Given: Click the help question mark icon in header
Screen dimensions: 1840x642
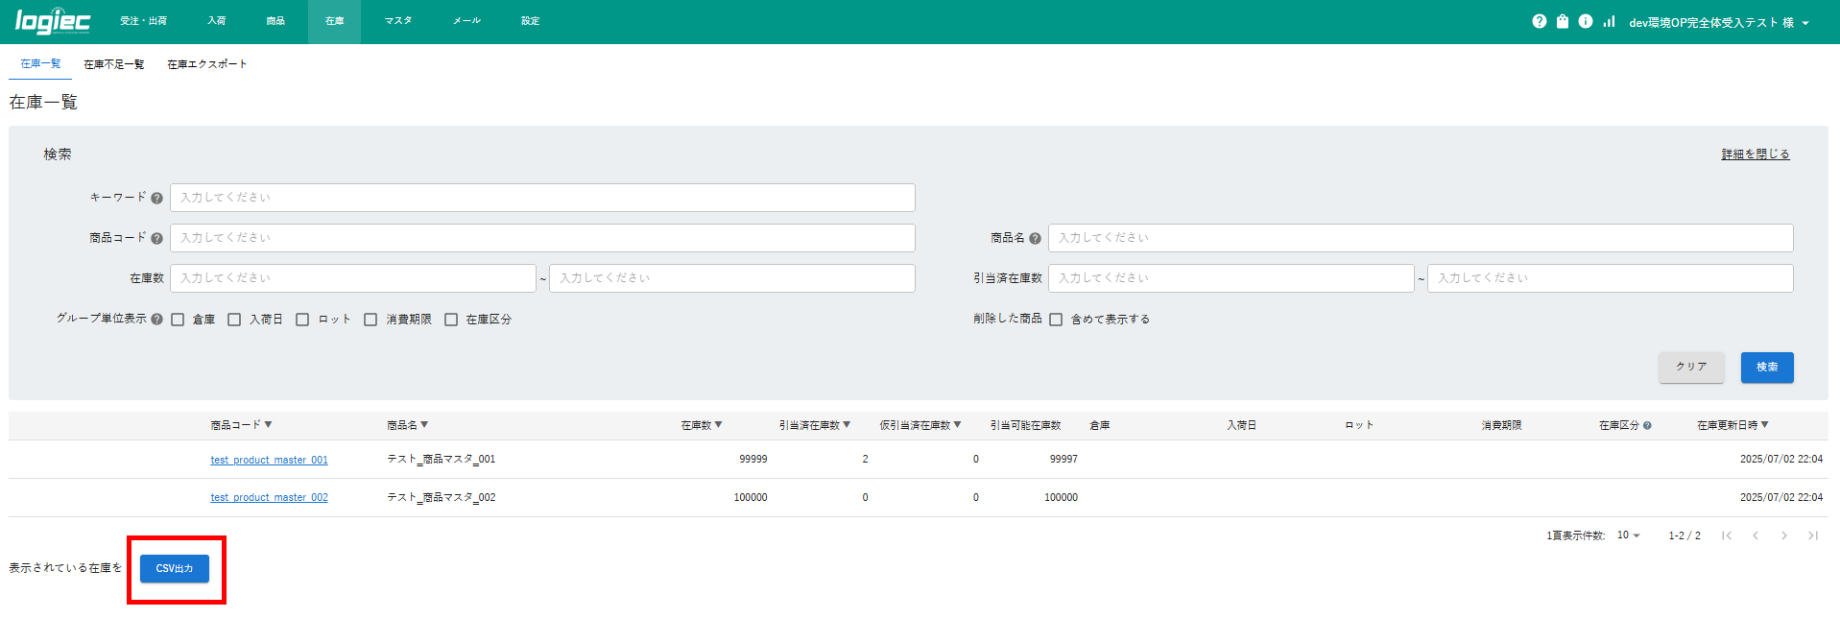Looking at the screenshot, I should pos(1539,21).
